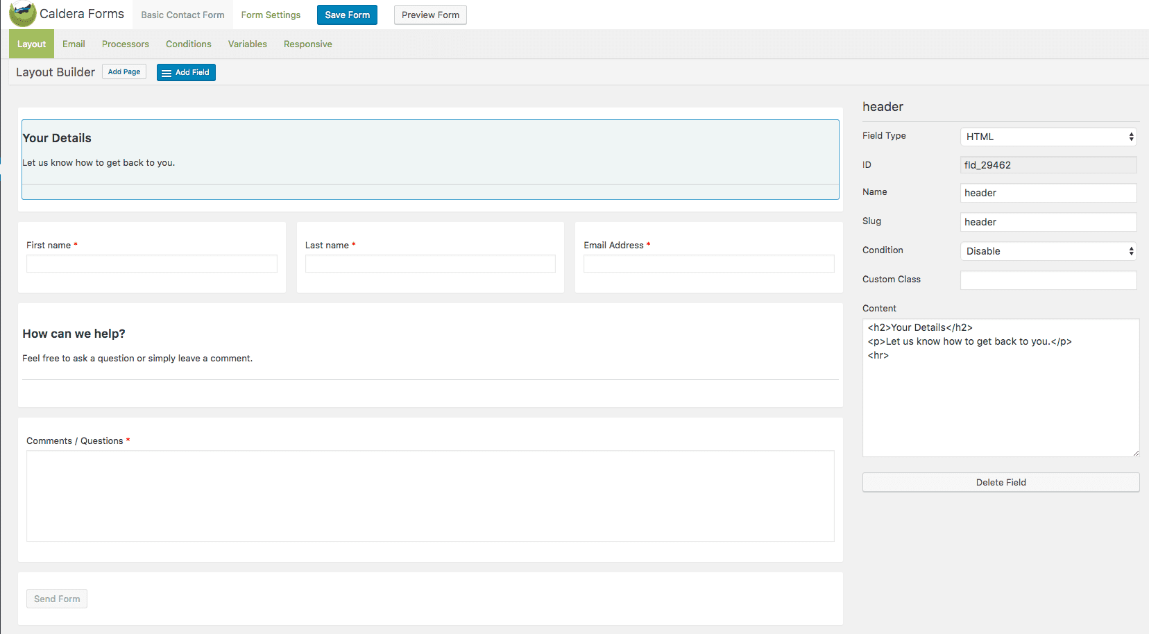Click the Slug input field

(x=1048, y=222)
